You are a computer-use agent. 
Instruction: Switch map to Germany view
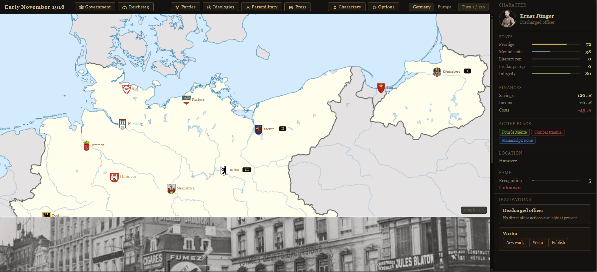421,7
